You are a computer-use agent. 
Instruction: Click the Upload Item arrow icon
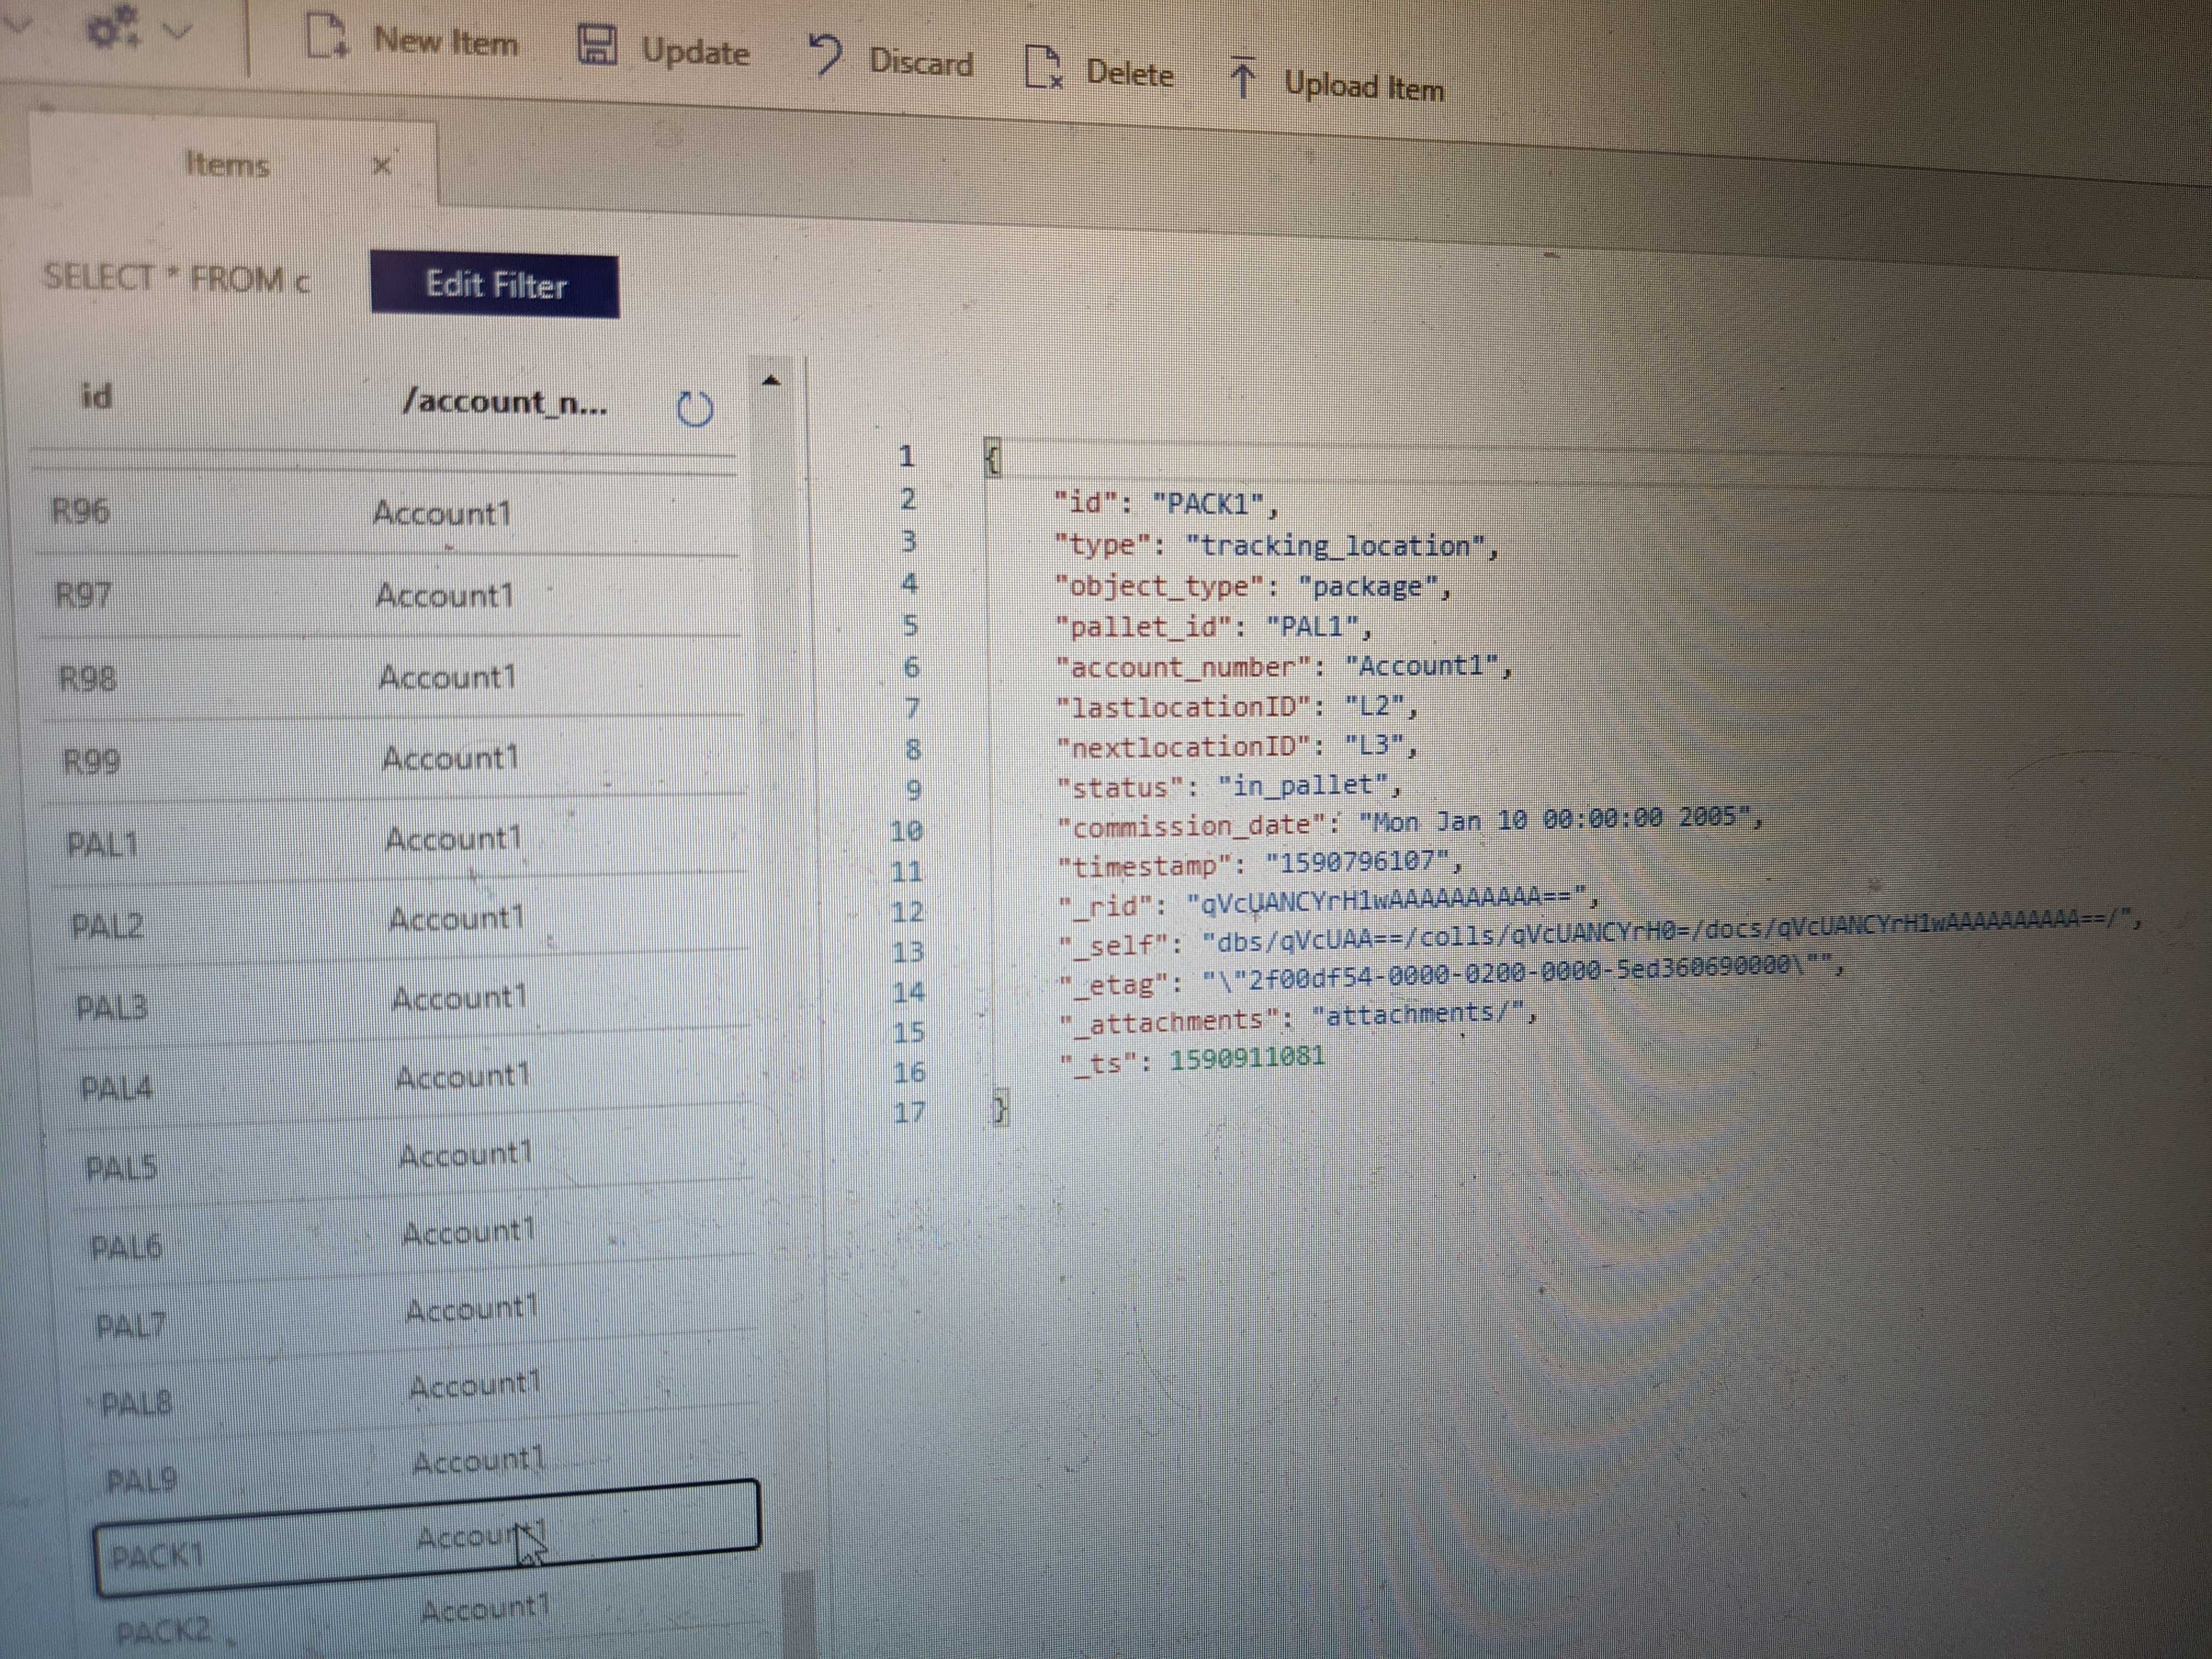(1242, 78)
